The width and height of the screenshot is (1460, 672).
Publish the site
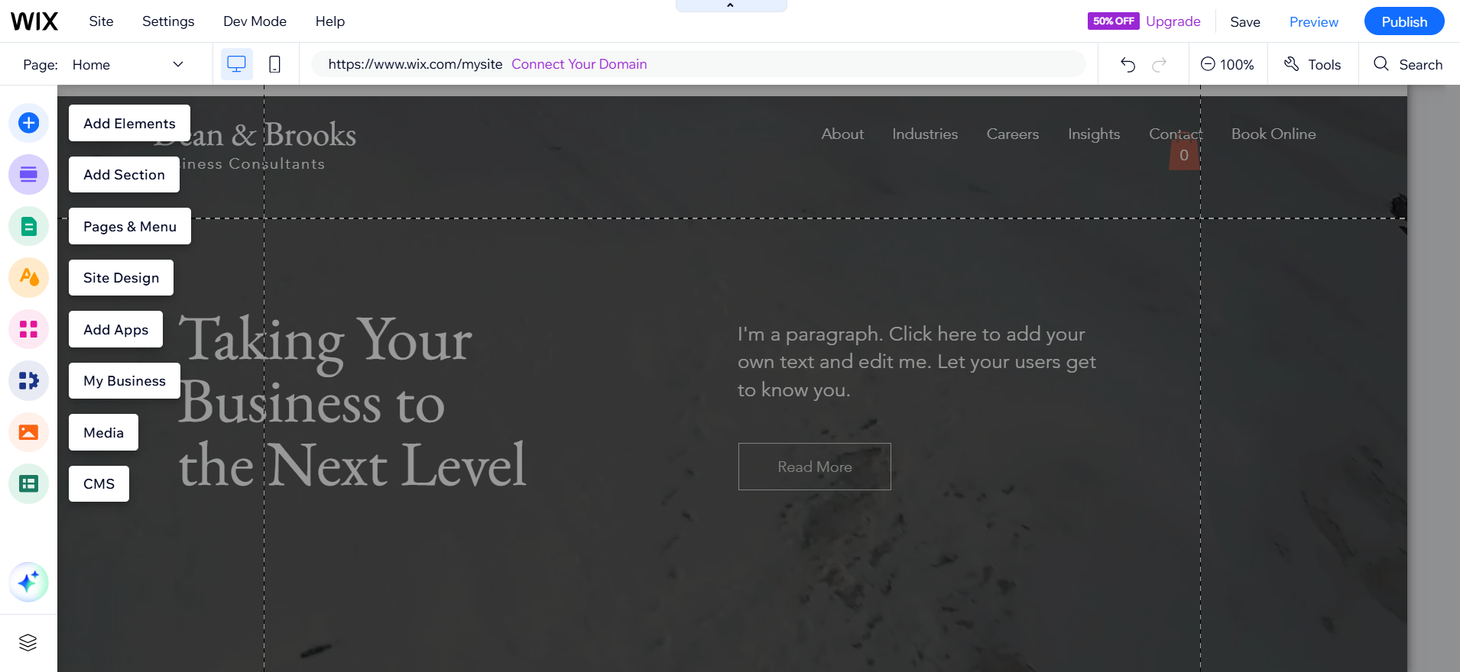pos(1404,21)
